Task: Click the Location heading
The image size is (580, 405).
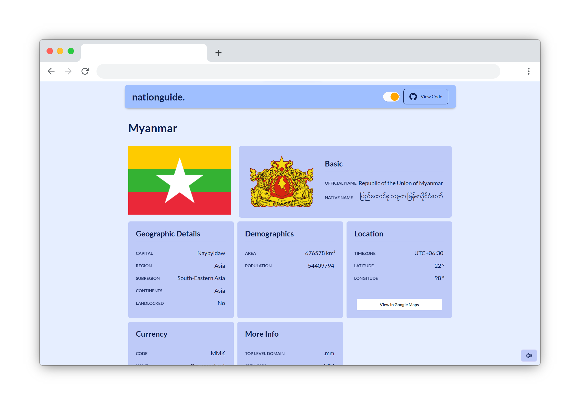Action: [369, 234]
